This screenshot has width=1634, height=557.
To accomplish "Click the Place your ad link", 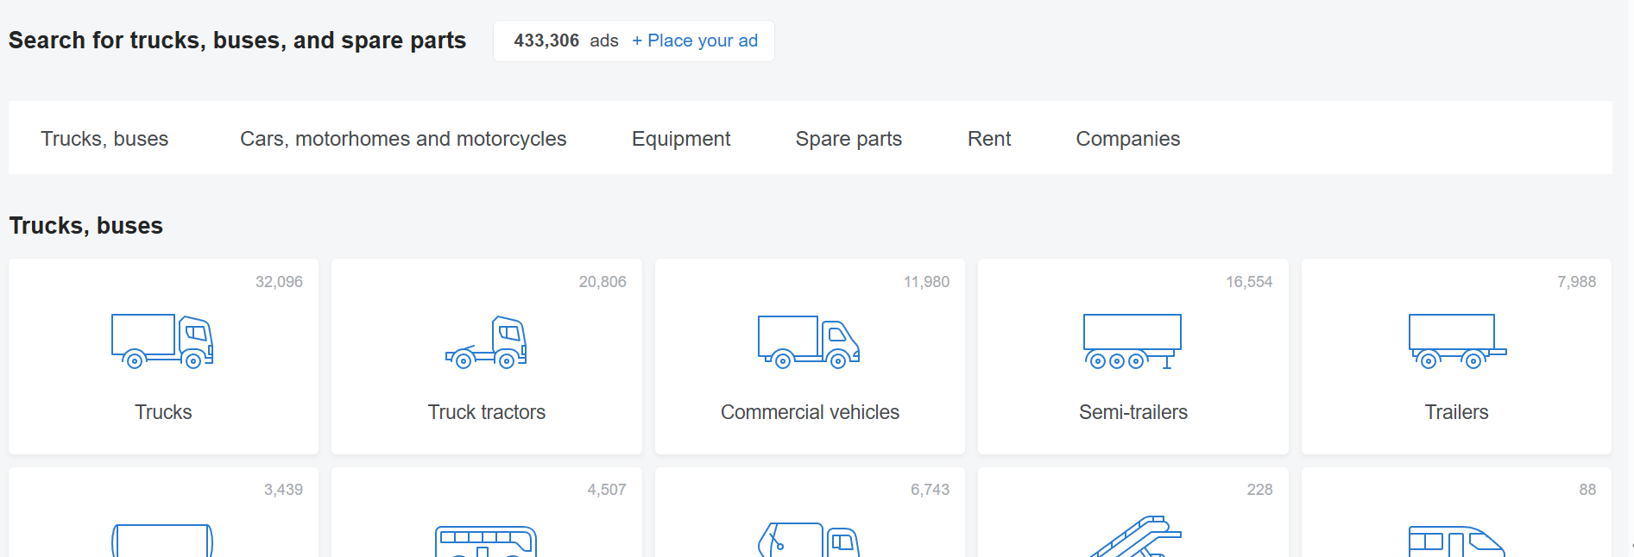I will point(695,41).
